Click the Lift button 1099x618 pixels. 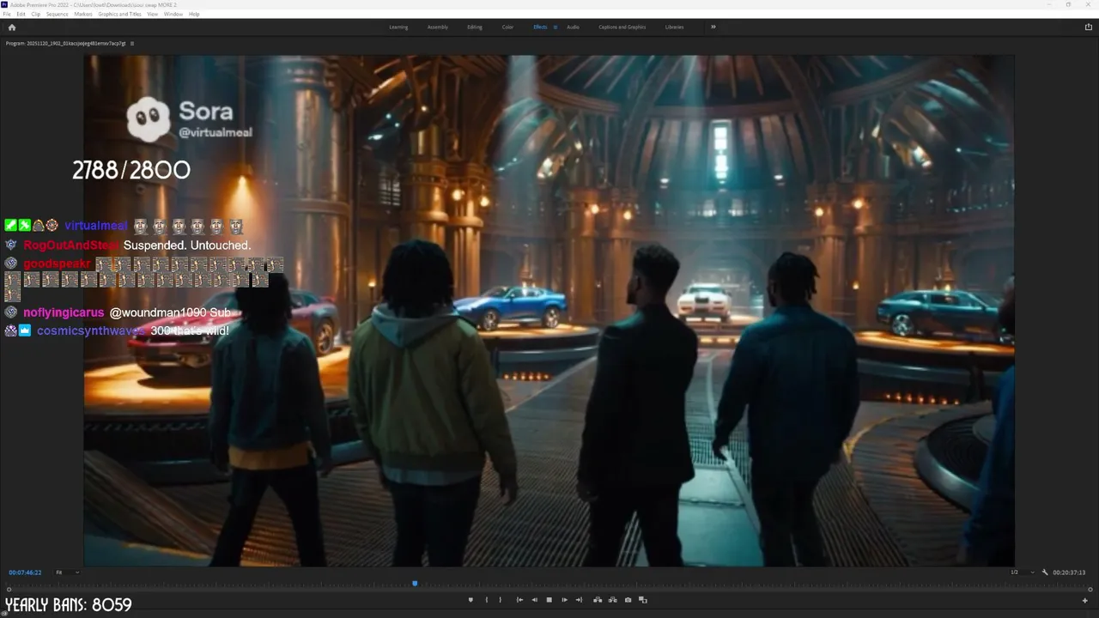598,600
